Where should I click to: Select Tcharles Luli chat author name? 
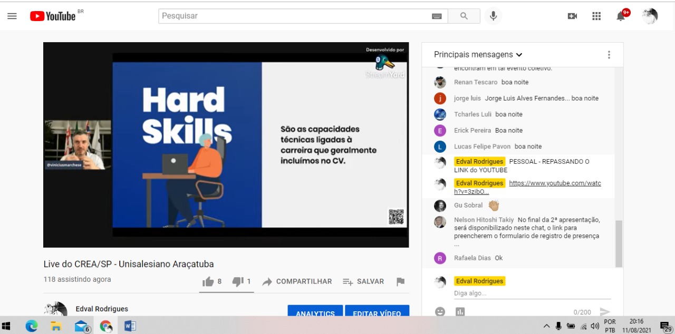(472, 114)
